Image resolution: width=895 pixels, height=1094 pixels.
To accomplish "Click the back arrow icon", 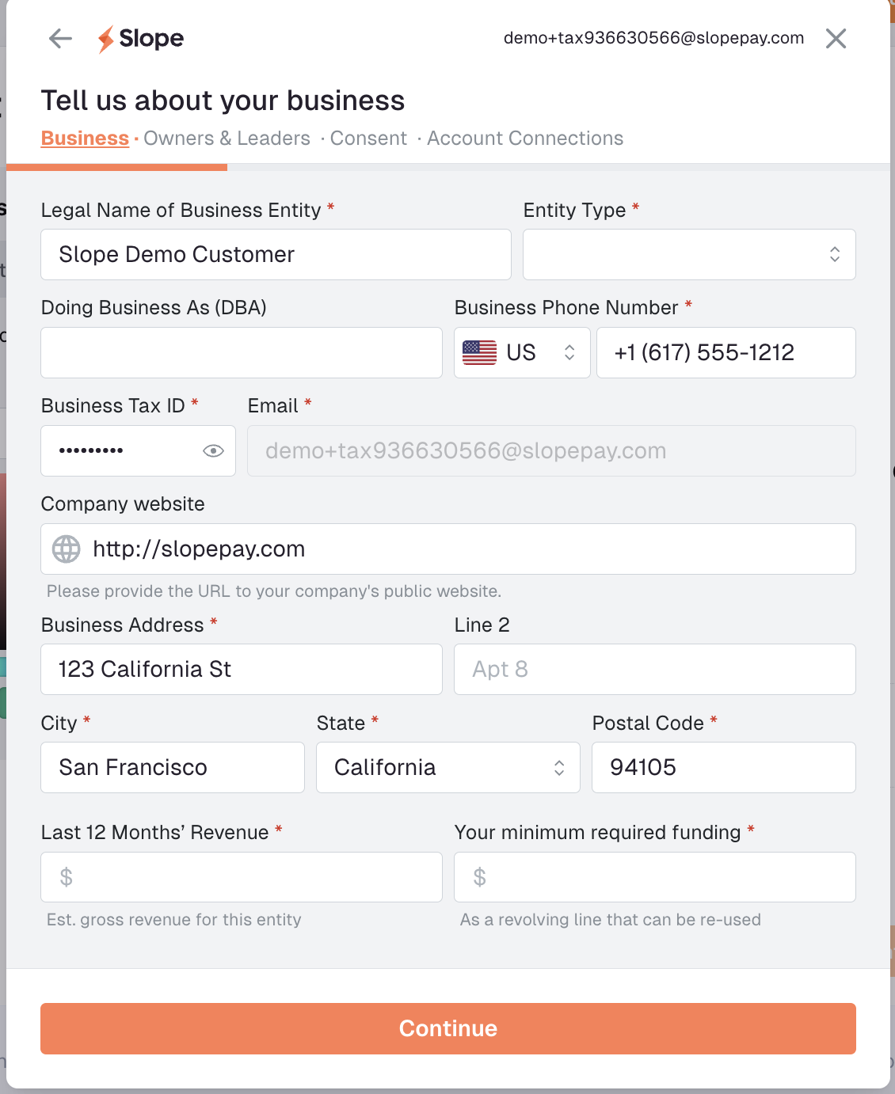I will pos(60,38).
